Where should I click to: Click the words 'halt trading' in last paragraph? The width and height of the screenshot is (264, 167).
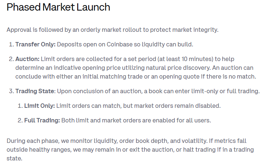click(x=199, y=149)
